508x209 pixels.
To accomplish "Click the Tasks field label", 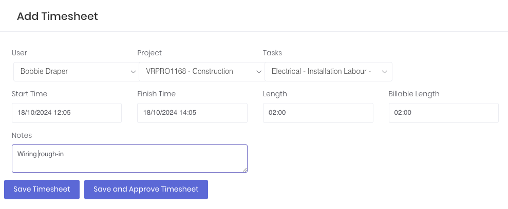I will click(x=272, y=53).
